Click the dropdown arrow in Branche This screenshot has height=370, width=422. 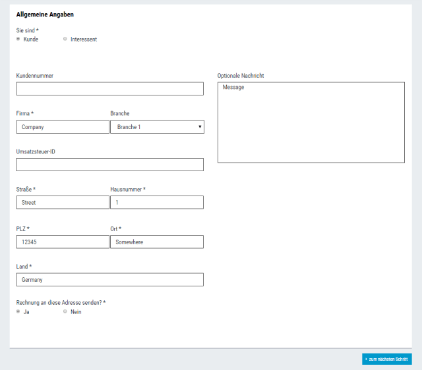point(200,127)
